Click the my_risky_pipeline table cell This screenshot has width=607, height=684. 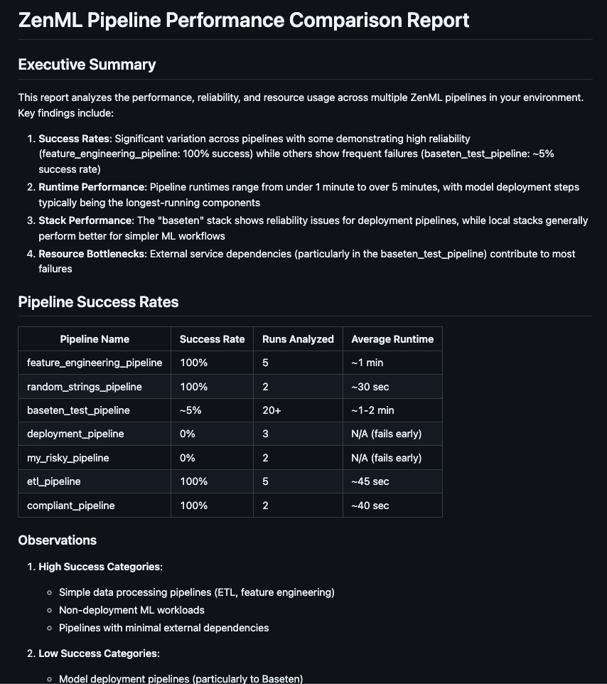tap(68, 458)
